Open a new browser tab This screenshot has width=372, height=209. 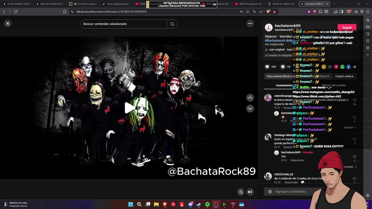coord(334,4)
